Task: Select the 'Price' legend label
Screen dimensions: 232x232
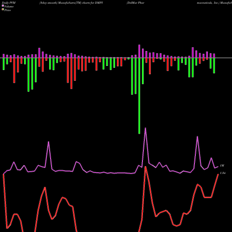Action: [8, 10]
